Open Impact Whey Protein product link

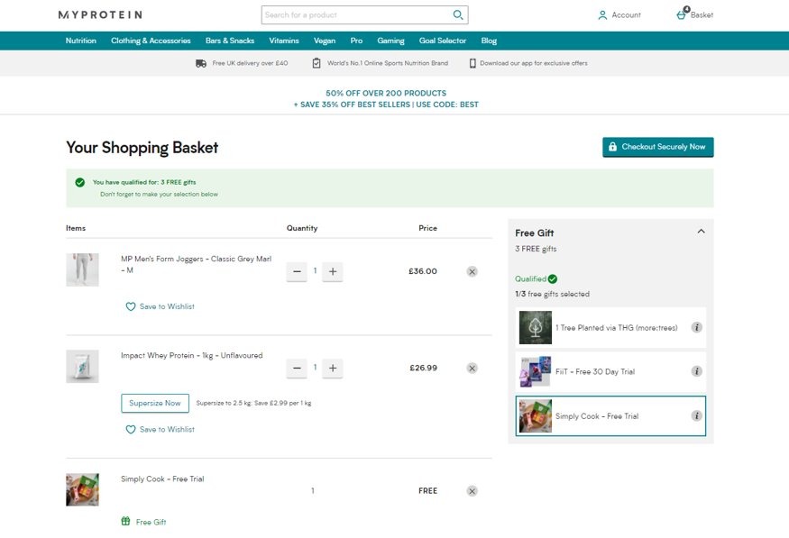point(192,355)
